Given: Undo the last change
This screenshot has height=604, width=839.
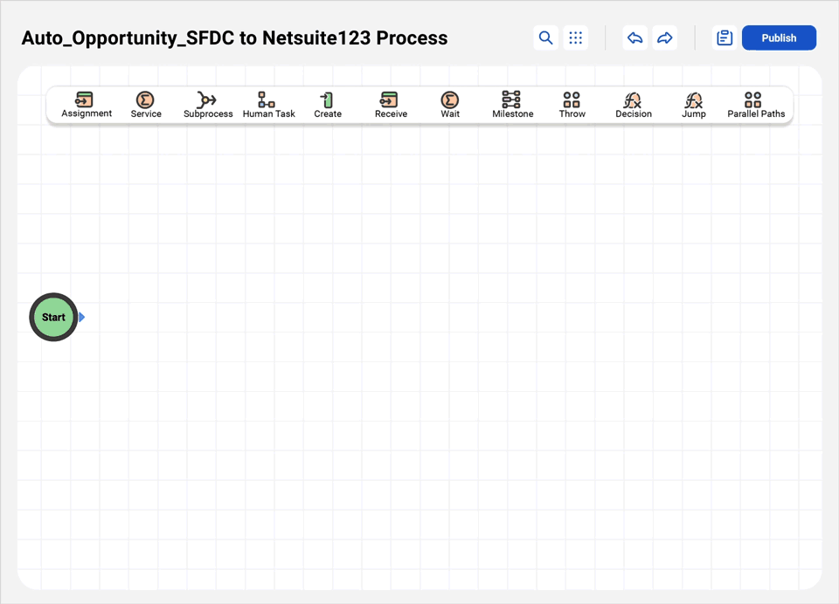Looking at the screenshot, I should (634, 38).
